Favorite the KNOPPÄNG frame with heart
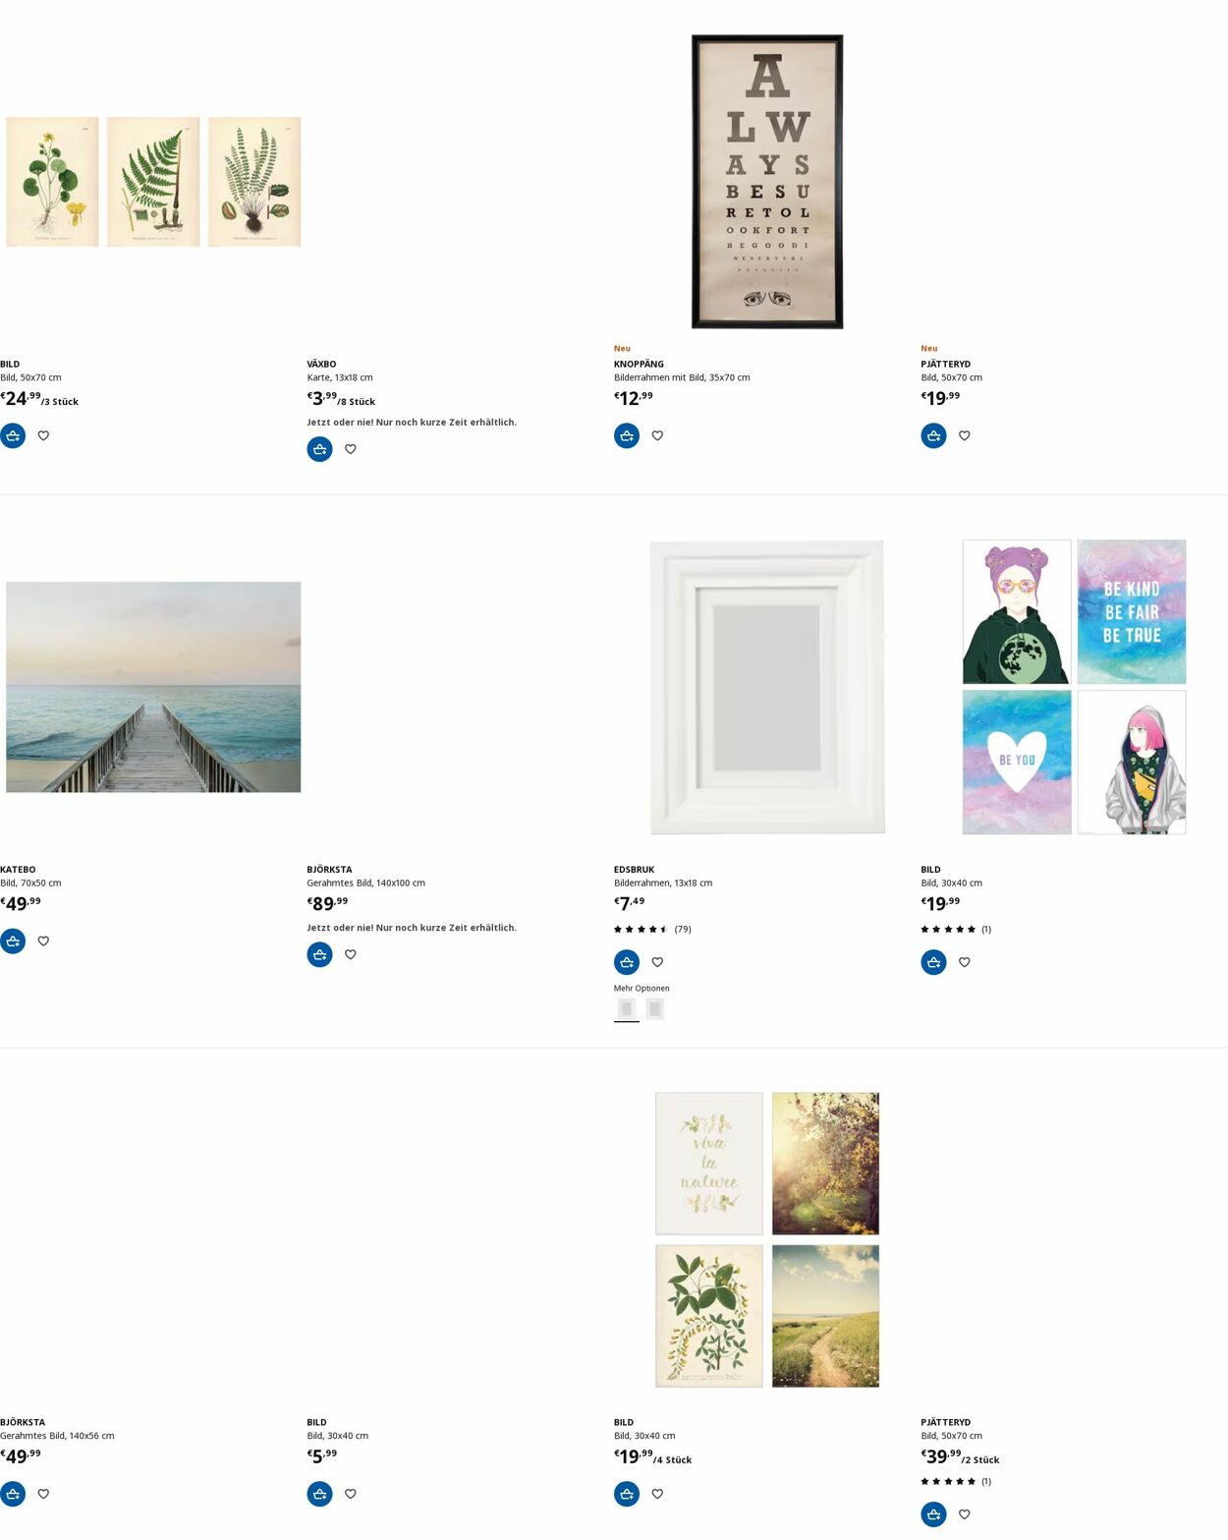Image resolution: width=1228 pixels, height=1540 pixels. click(657, 435)
